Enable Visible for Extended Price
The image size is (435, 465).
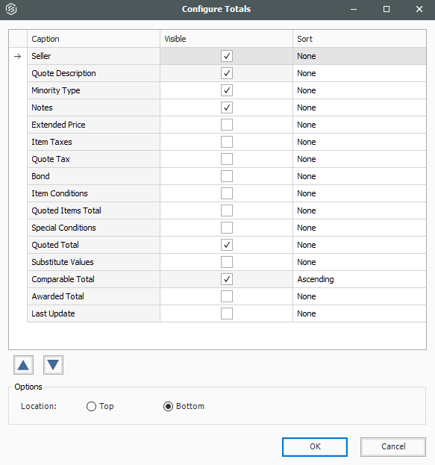click(x=227, y=125)
